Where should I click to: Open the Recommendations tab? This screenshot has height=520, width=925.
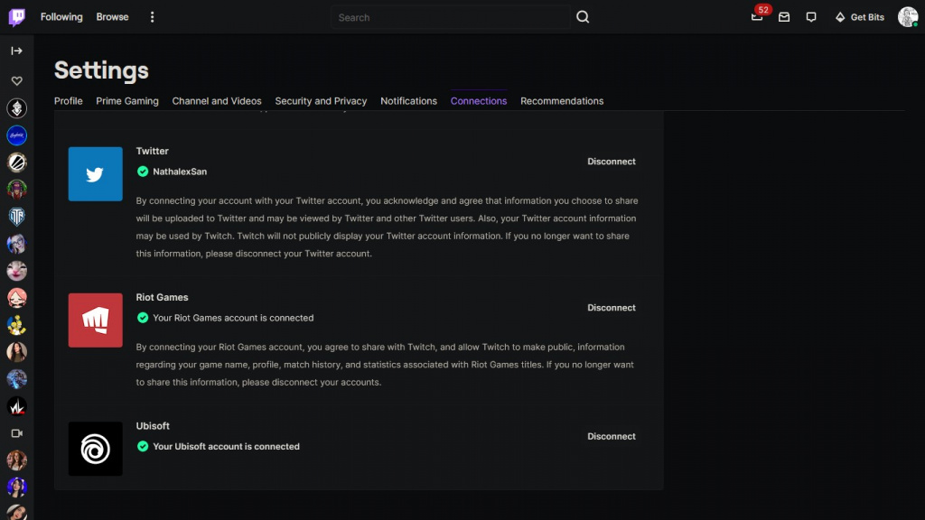point(562,101)
